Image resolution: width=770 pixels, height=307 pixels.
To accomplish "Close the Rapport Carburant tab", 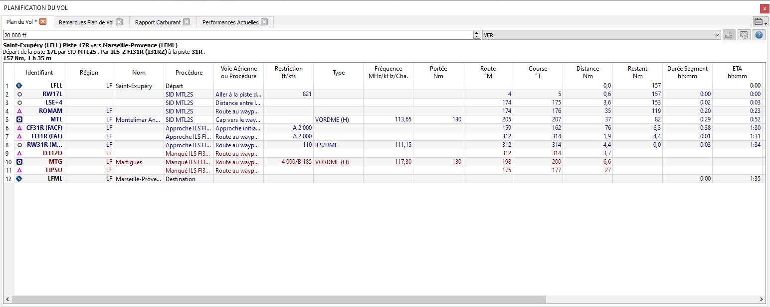I will click(x=186, y=22).
